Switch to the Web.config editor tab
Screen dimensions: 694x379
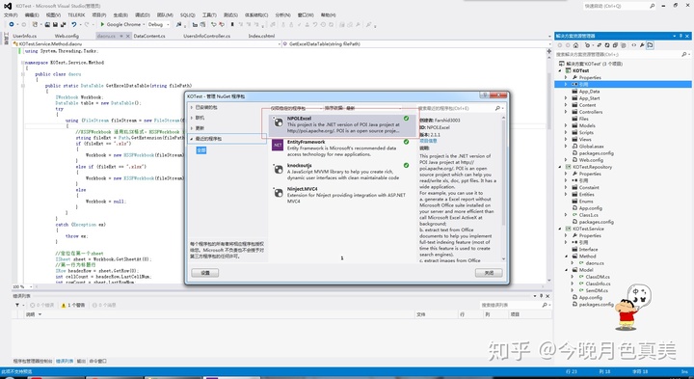pos(67,36)
